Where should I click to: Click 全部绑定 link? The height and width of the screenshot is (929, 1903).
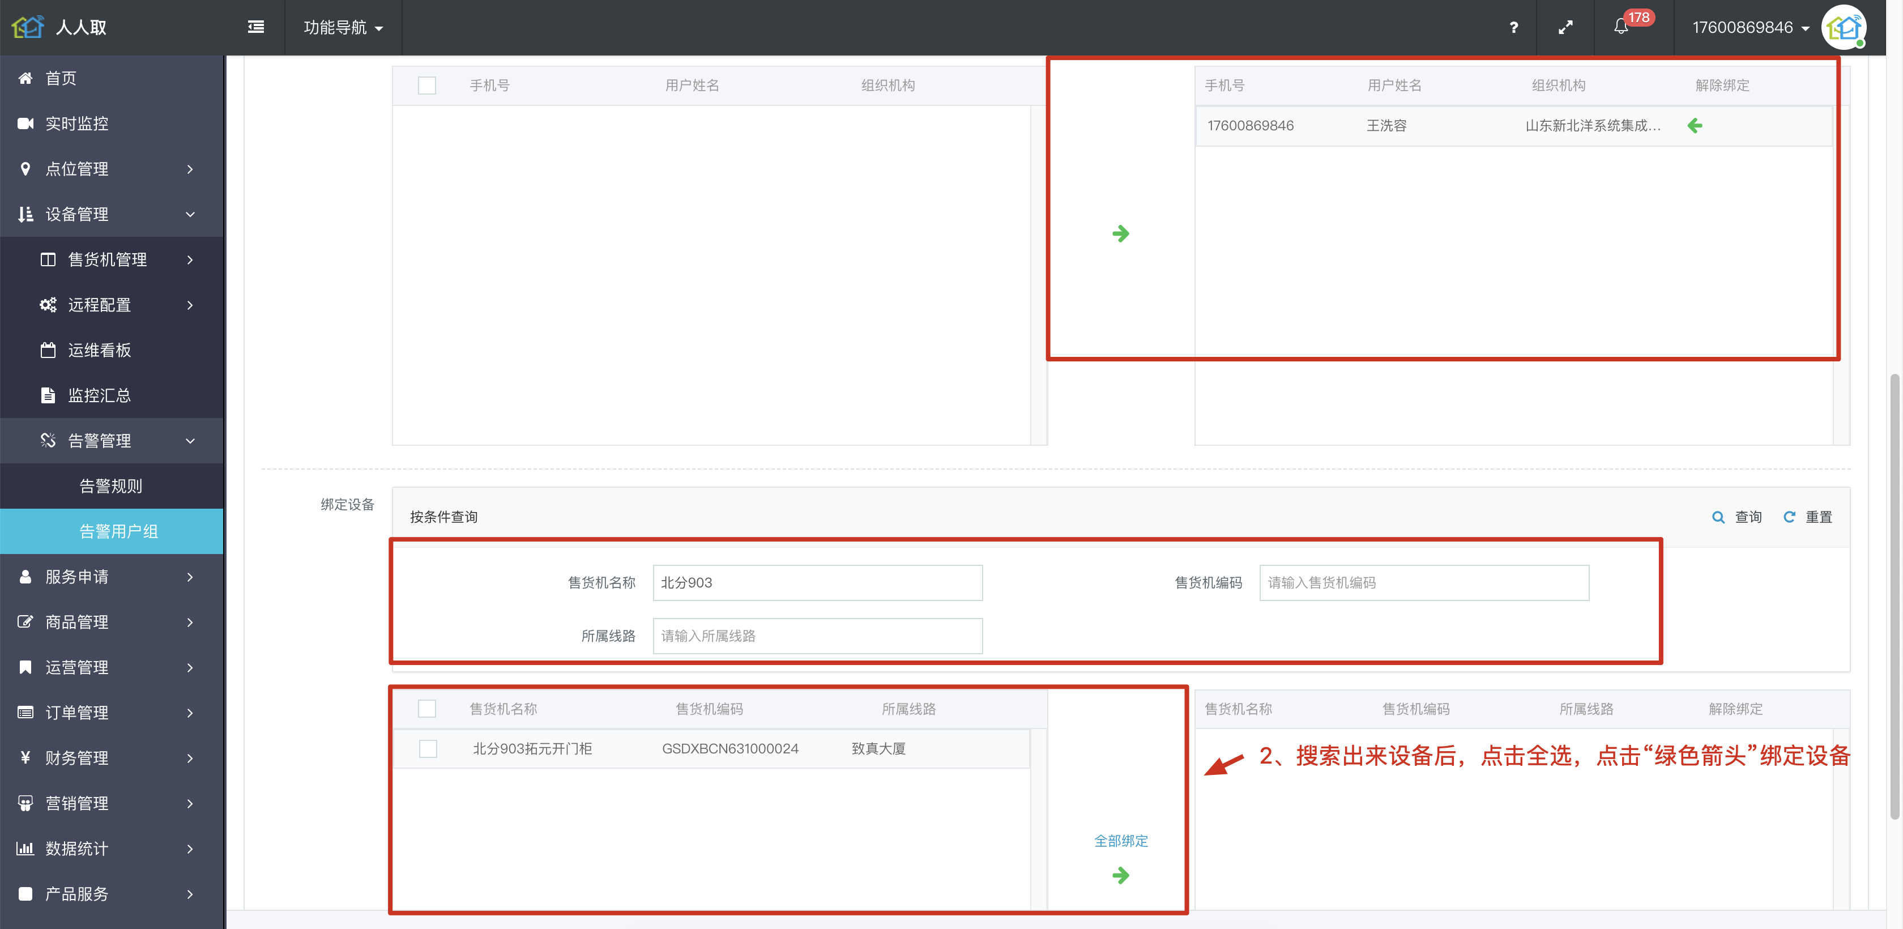pos(1121,841)
